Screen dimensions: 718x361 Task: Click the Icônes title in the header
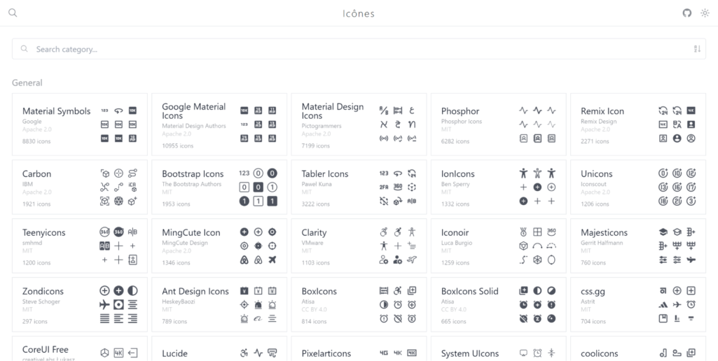click(x=358, y=13)
